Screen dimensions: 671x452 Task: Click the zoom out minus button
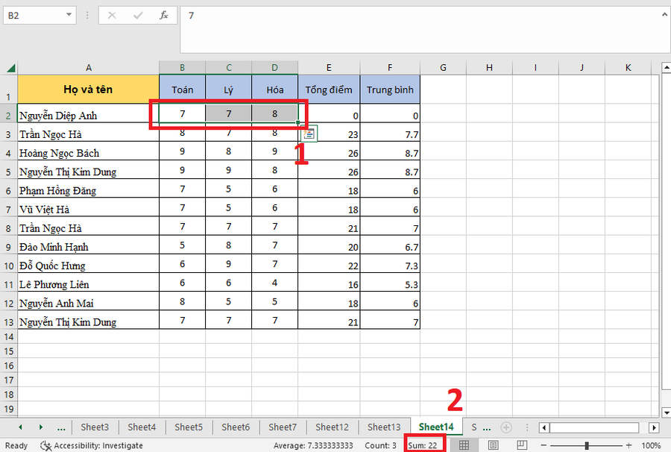544,445
